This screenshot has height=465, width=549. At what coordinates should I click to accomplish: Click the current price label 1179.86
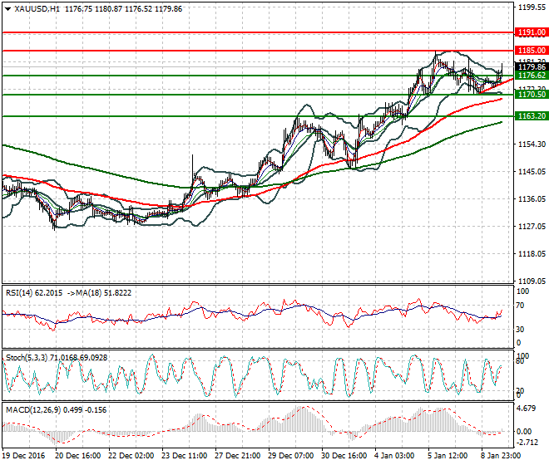point(532,66)
